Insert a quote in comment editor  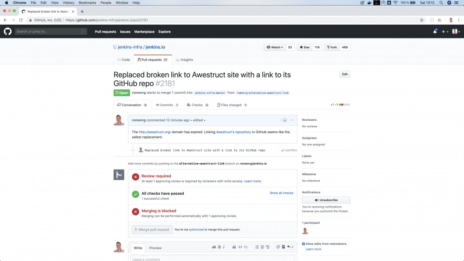pyautogui.click(x=234, y=247)
